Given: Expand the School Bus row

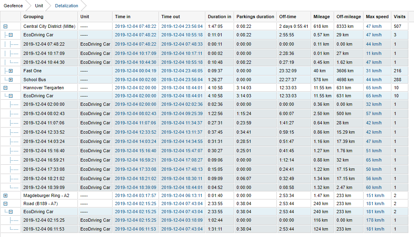Looking at the screenshot, I should click(x=11, y=80).
